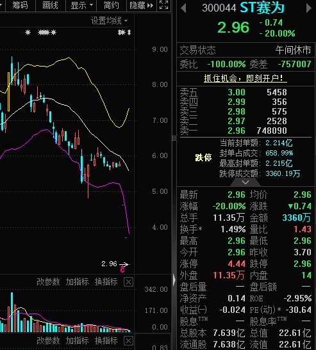Screen dimensions: 316x350
Task: Click the 量比 value 1.43
Action: pyautogui.click(x=303, y=229)
